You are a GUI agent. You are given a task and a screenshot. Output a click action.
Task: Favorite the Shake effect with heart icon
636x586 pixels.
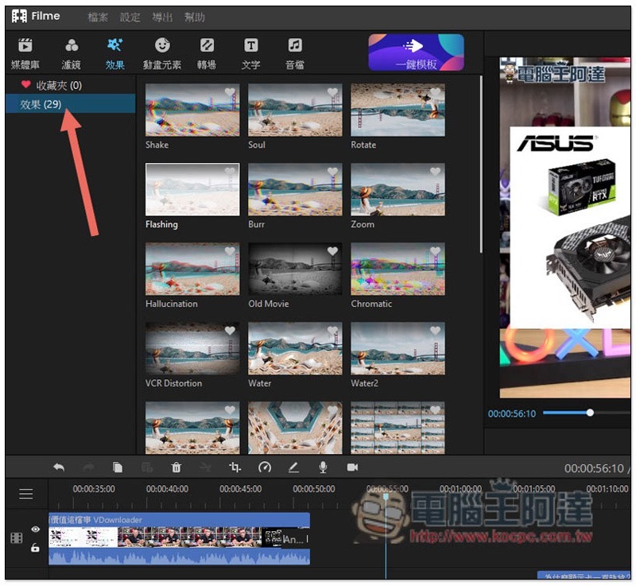click(231, 92)
